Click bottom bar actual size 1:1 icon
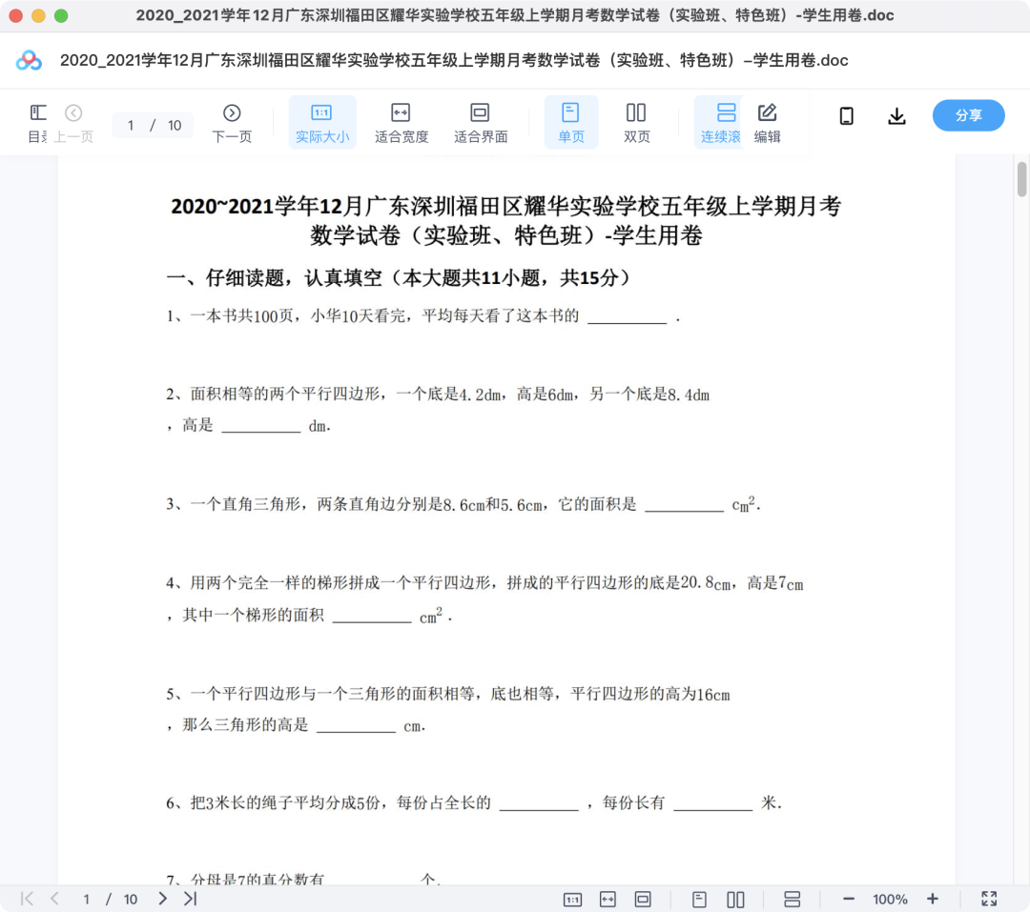 [x=572, y=900]
